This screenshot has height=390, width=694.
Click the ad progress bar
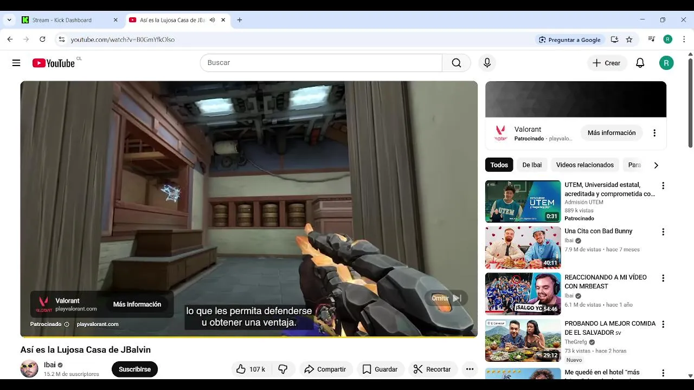point(249,336)
